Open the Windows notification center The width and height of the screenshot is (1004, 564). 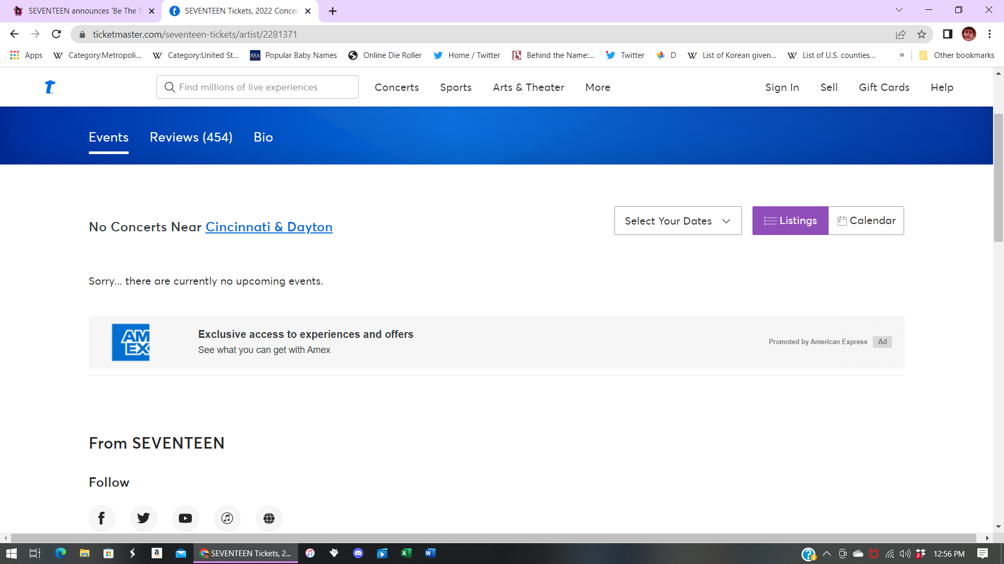[983, 554]
